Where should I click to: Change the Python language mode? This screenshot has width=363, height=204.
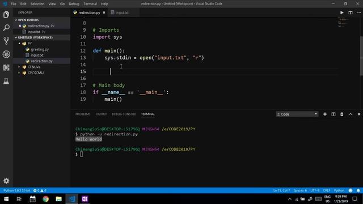339,190
